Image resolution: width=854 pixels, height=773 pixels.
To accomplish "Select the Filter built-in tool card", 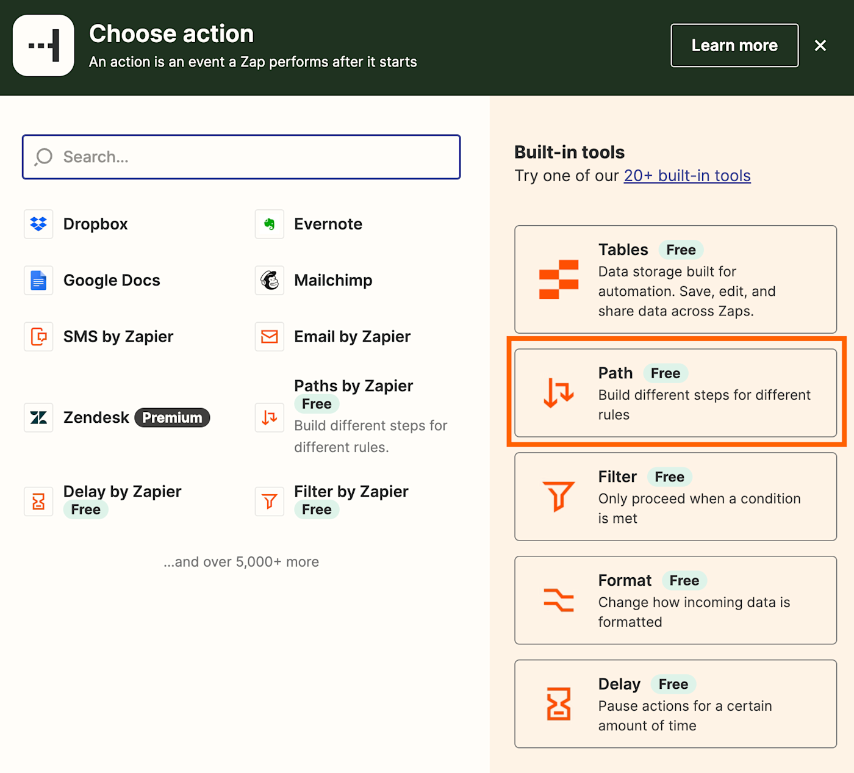I will click(675, 497).
